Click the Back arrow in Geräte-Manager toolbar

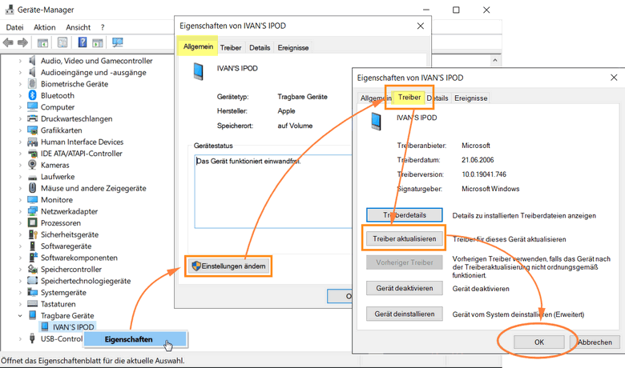click(8, 42)
